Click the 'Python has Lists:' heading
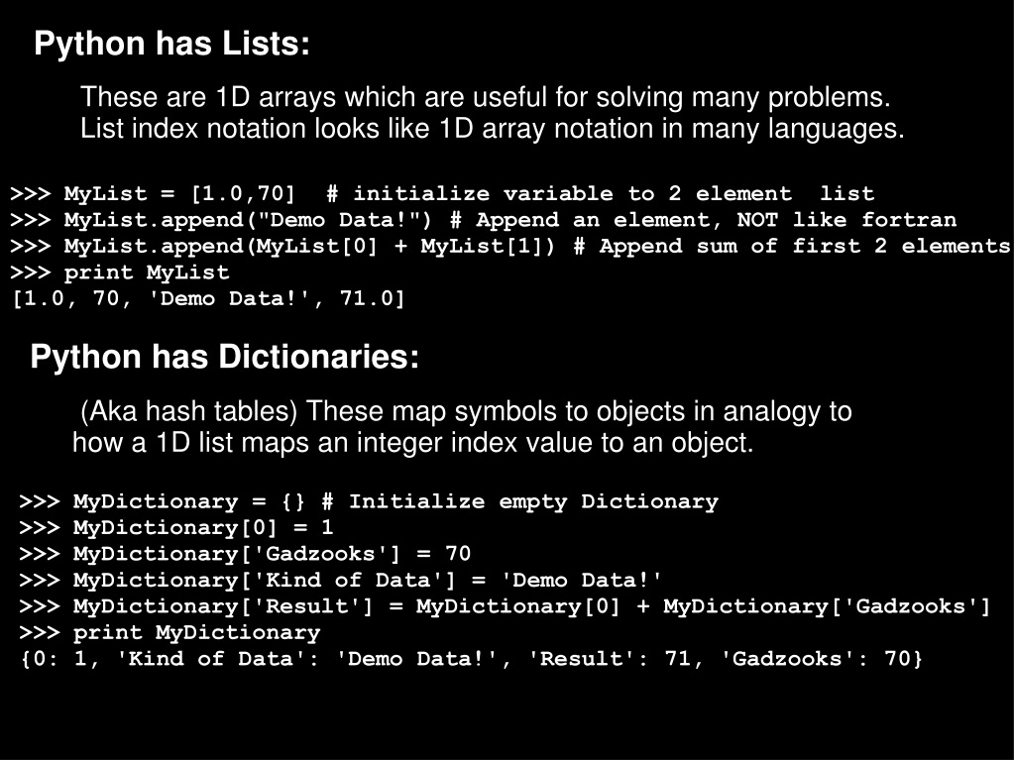The image size is (1014, 760). [x=172, y=44]
